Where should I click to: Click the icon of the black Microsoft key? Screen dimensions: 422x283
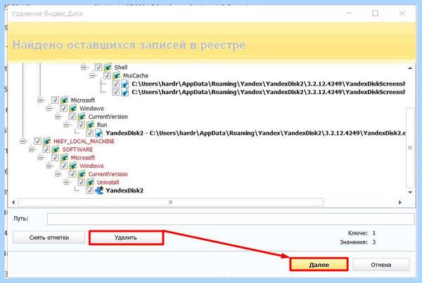pyautogui.click(x=64, y=100)
